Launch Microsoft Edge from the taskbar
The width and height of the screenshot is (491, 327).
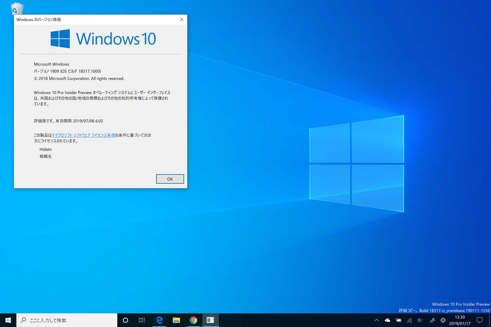coord(160,320)
